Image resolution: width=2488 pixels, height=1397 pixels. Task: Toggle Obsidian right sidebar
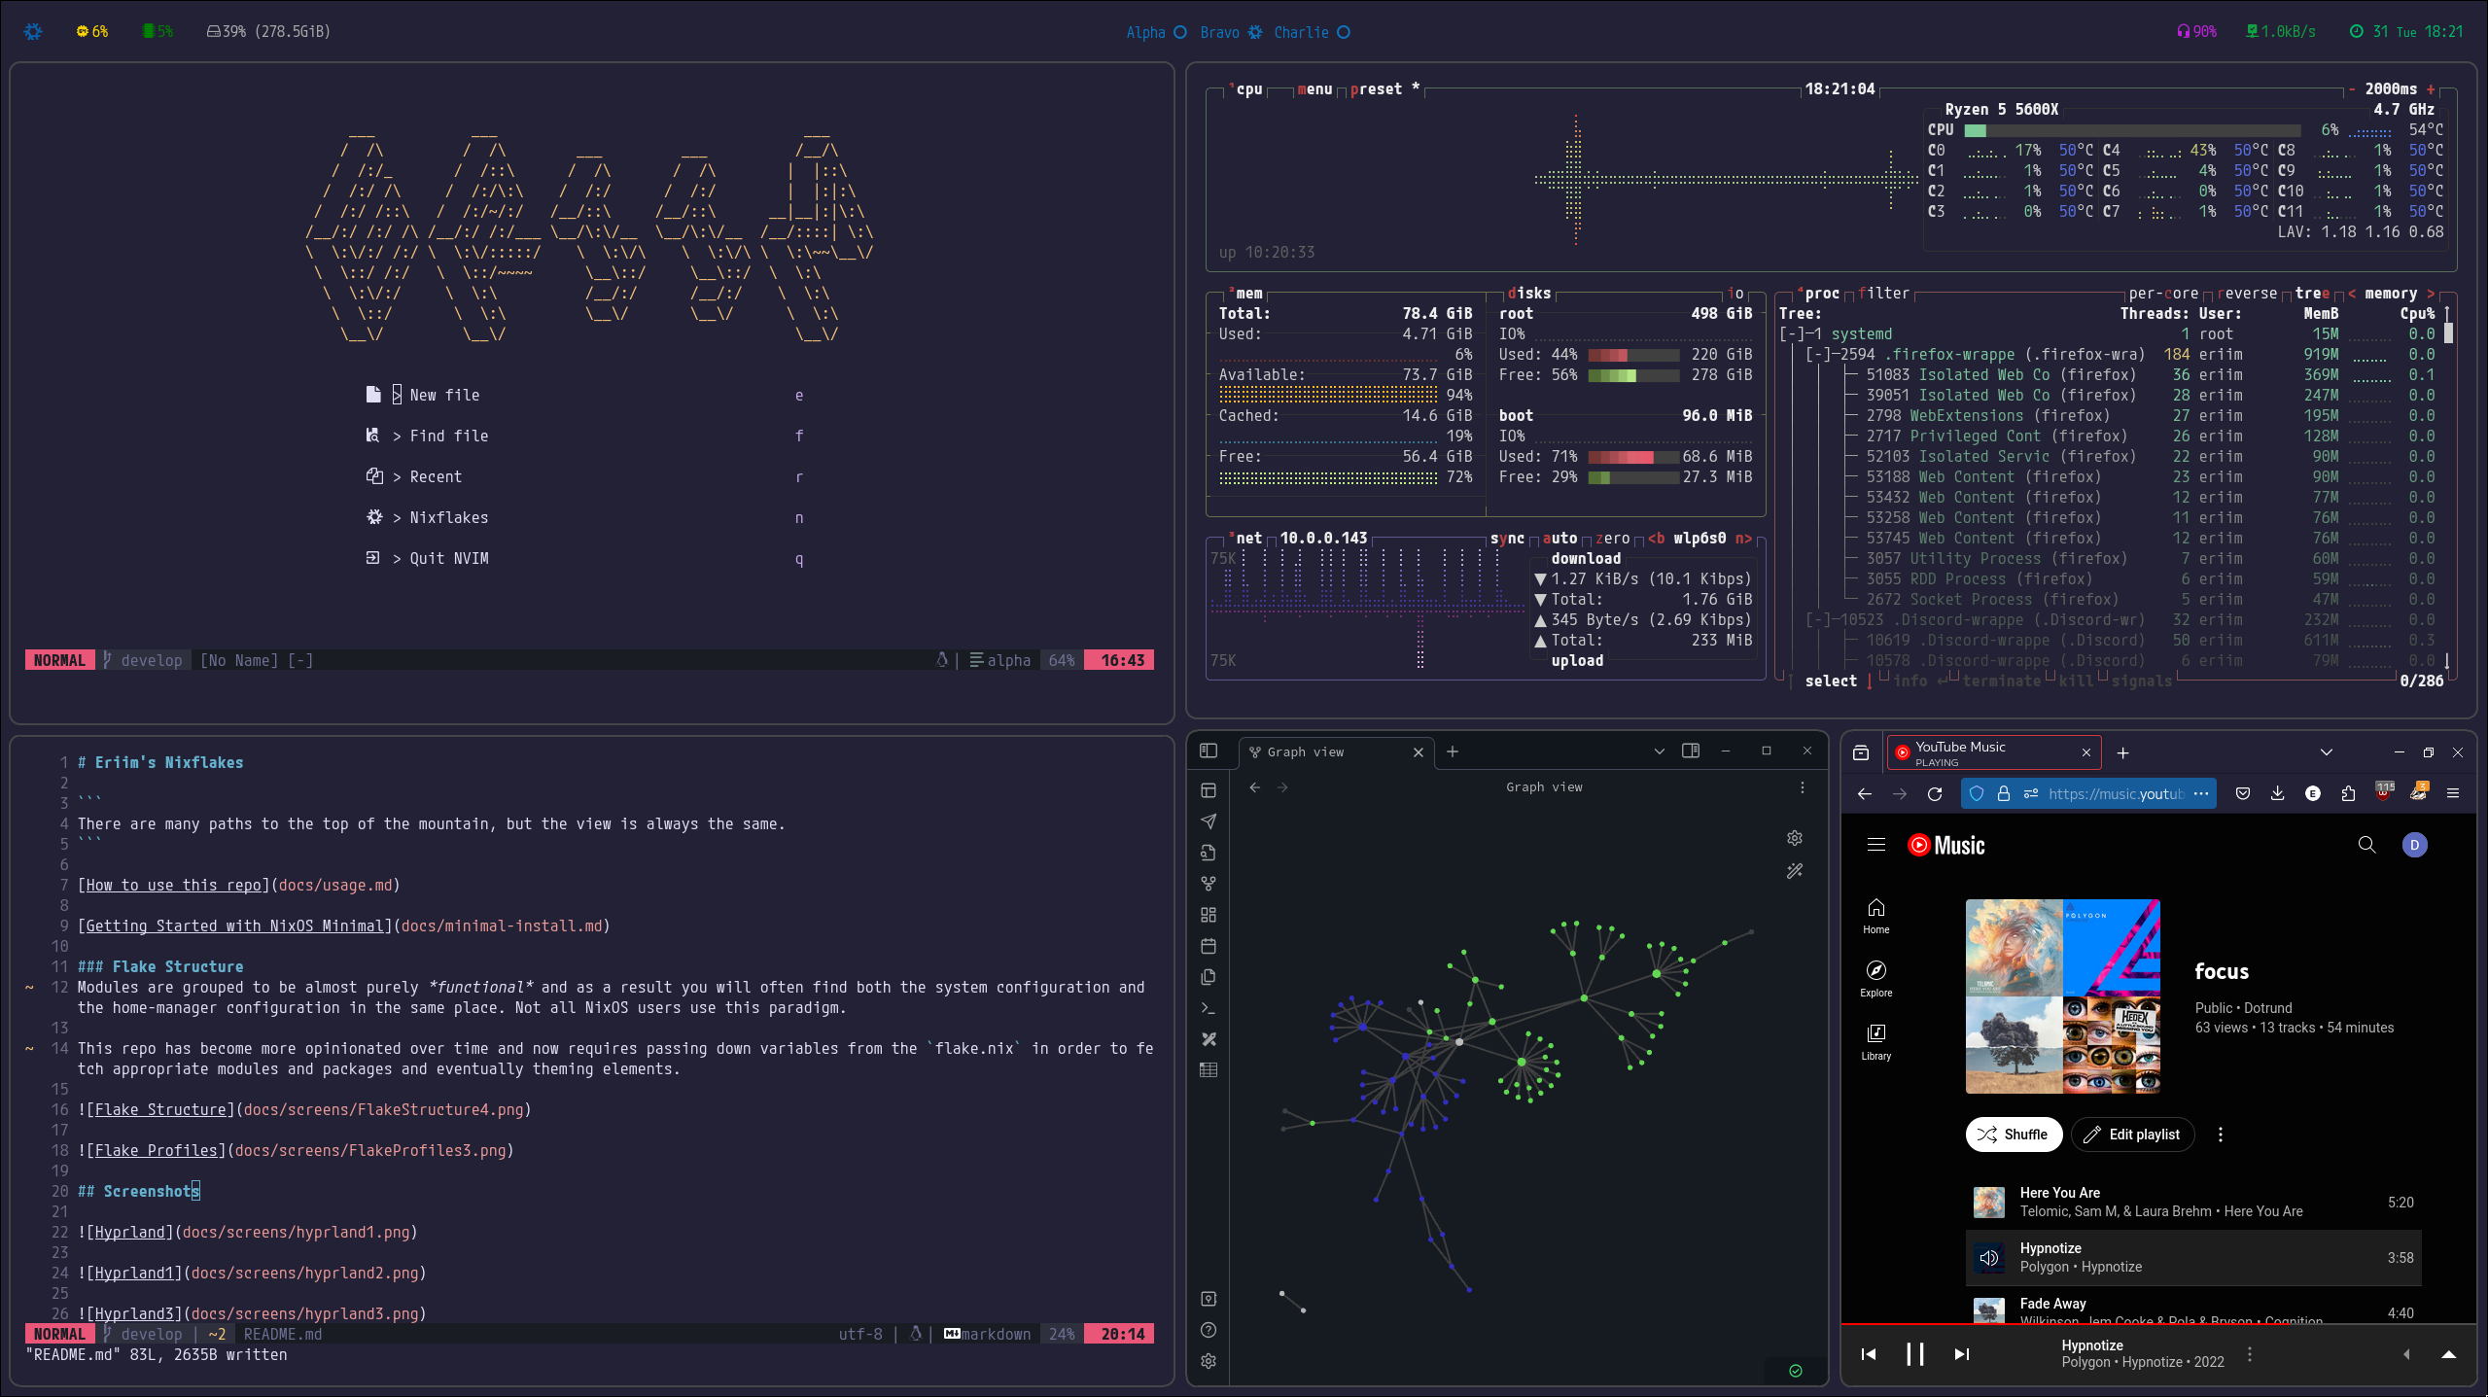[x=1691, y=751]
